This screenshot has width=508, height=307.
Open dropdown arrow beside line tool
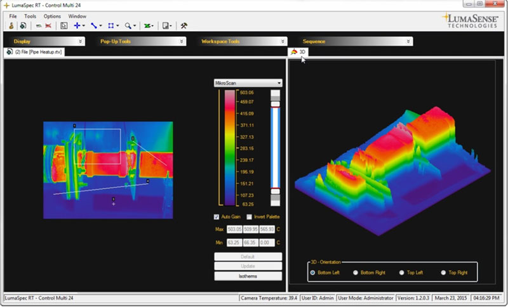pyautogui.click(x=100, y=26)
